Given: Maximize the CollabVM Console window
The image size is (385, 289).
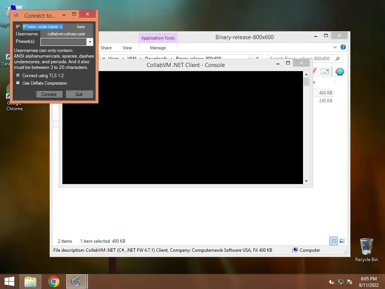Looking at the screenshot, I should pyautogui.click(x=288, y=63).
